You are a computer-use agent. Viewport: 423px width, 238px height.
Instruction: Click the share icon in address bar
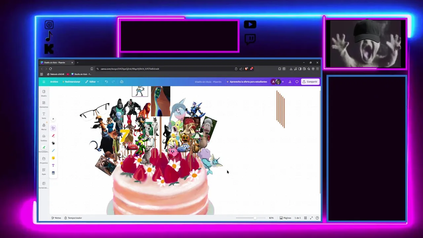click(x=241, y=69)
